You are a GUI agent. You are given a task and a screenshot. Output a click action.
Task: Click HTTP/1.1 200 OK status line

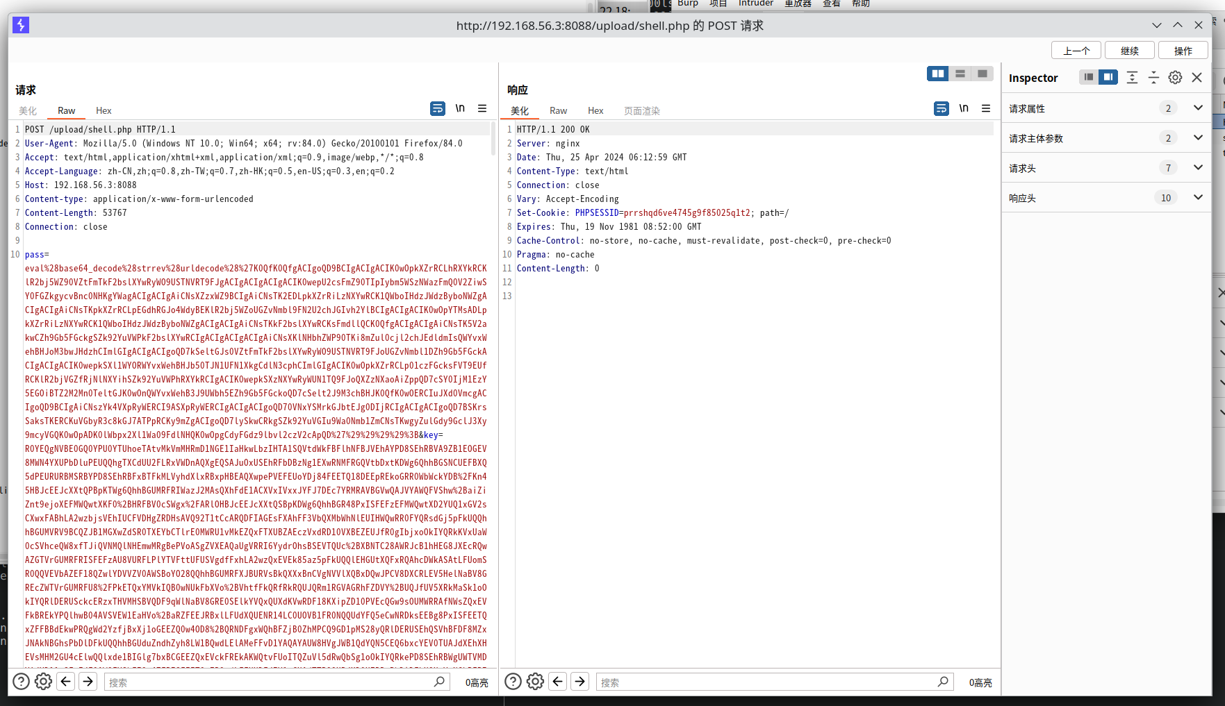tap(553, 129)
